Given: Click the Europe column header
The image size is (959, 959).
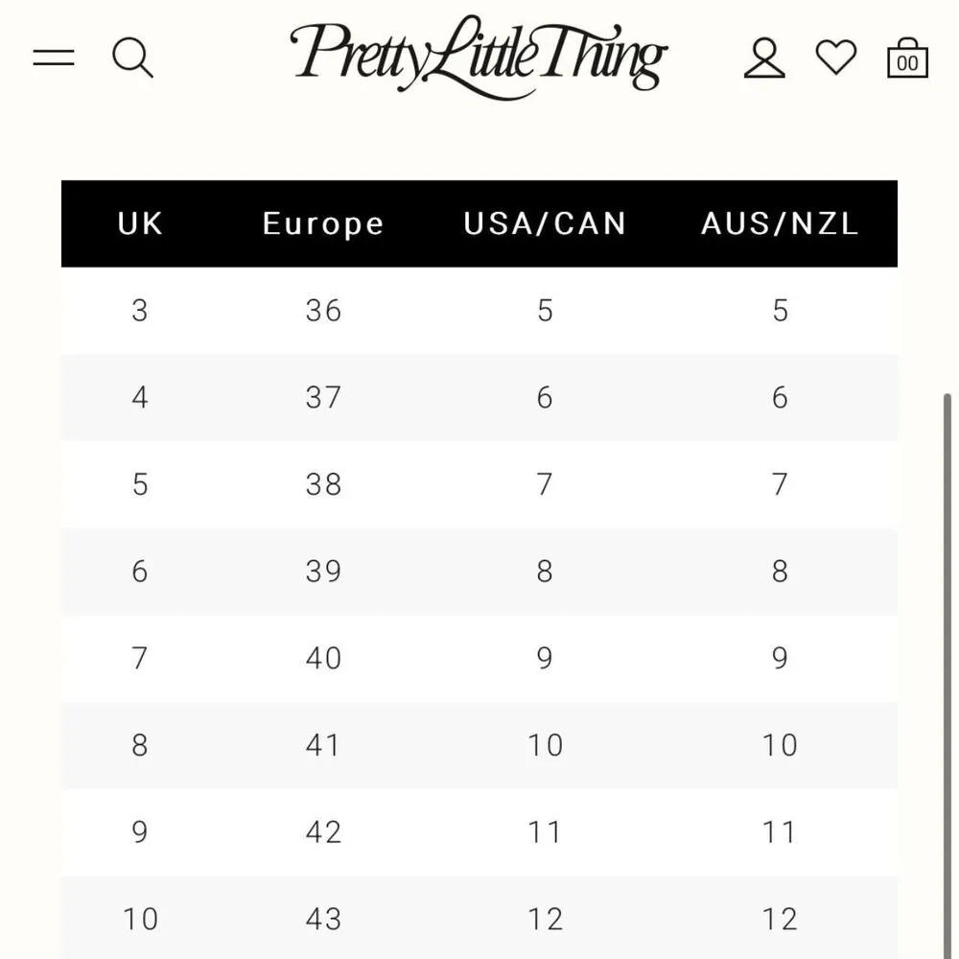Looking at the screenshot, I should pos(323,223).
